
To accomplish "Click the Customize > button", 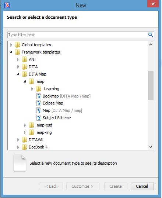I will click(82, 186).
